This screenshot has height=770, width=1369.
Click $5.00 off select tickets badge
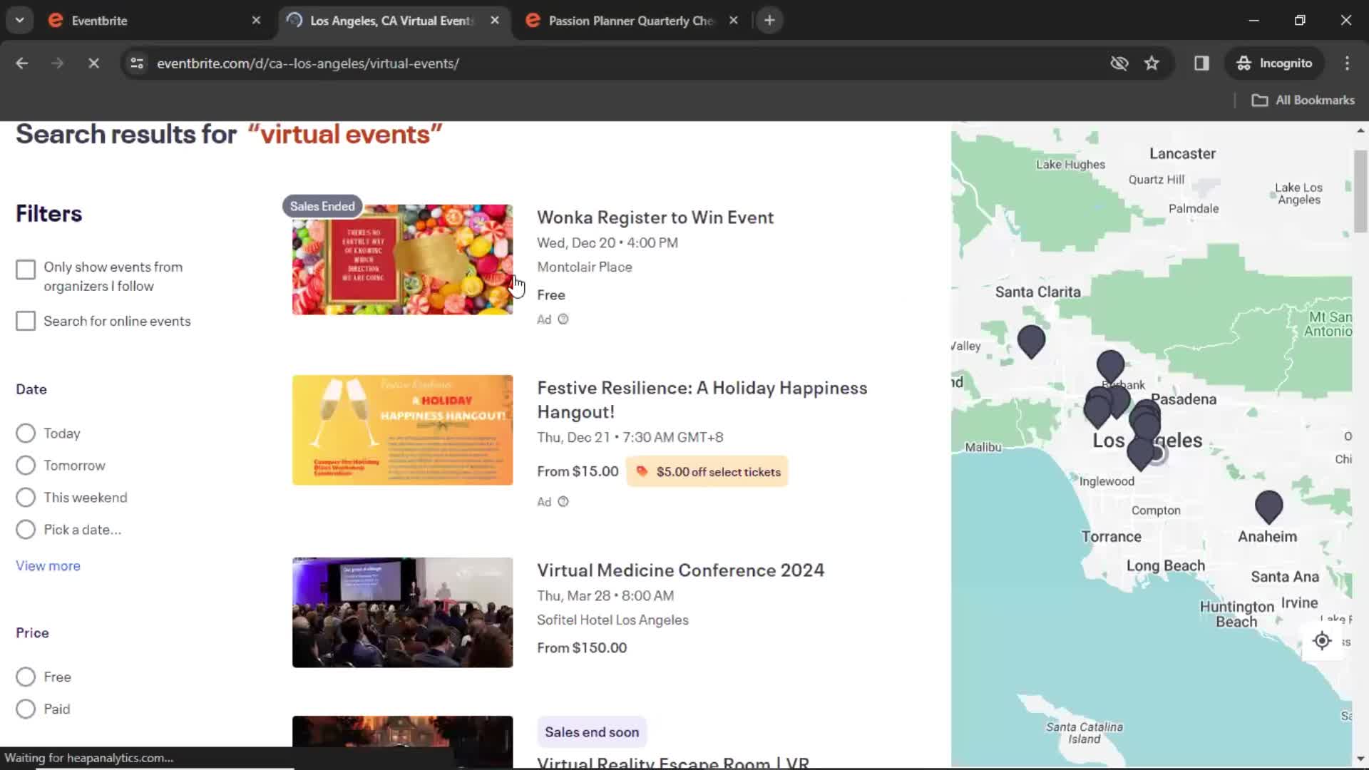pyautogui.click(x=707, y=471)
